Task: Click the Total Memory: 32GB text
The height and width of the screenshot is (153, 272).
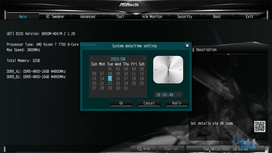Action: pyautogui.click(x=23, y=61)
